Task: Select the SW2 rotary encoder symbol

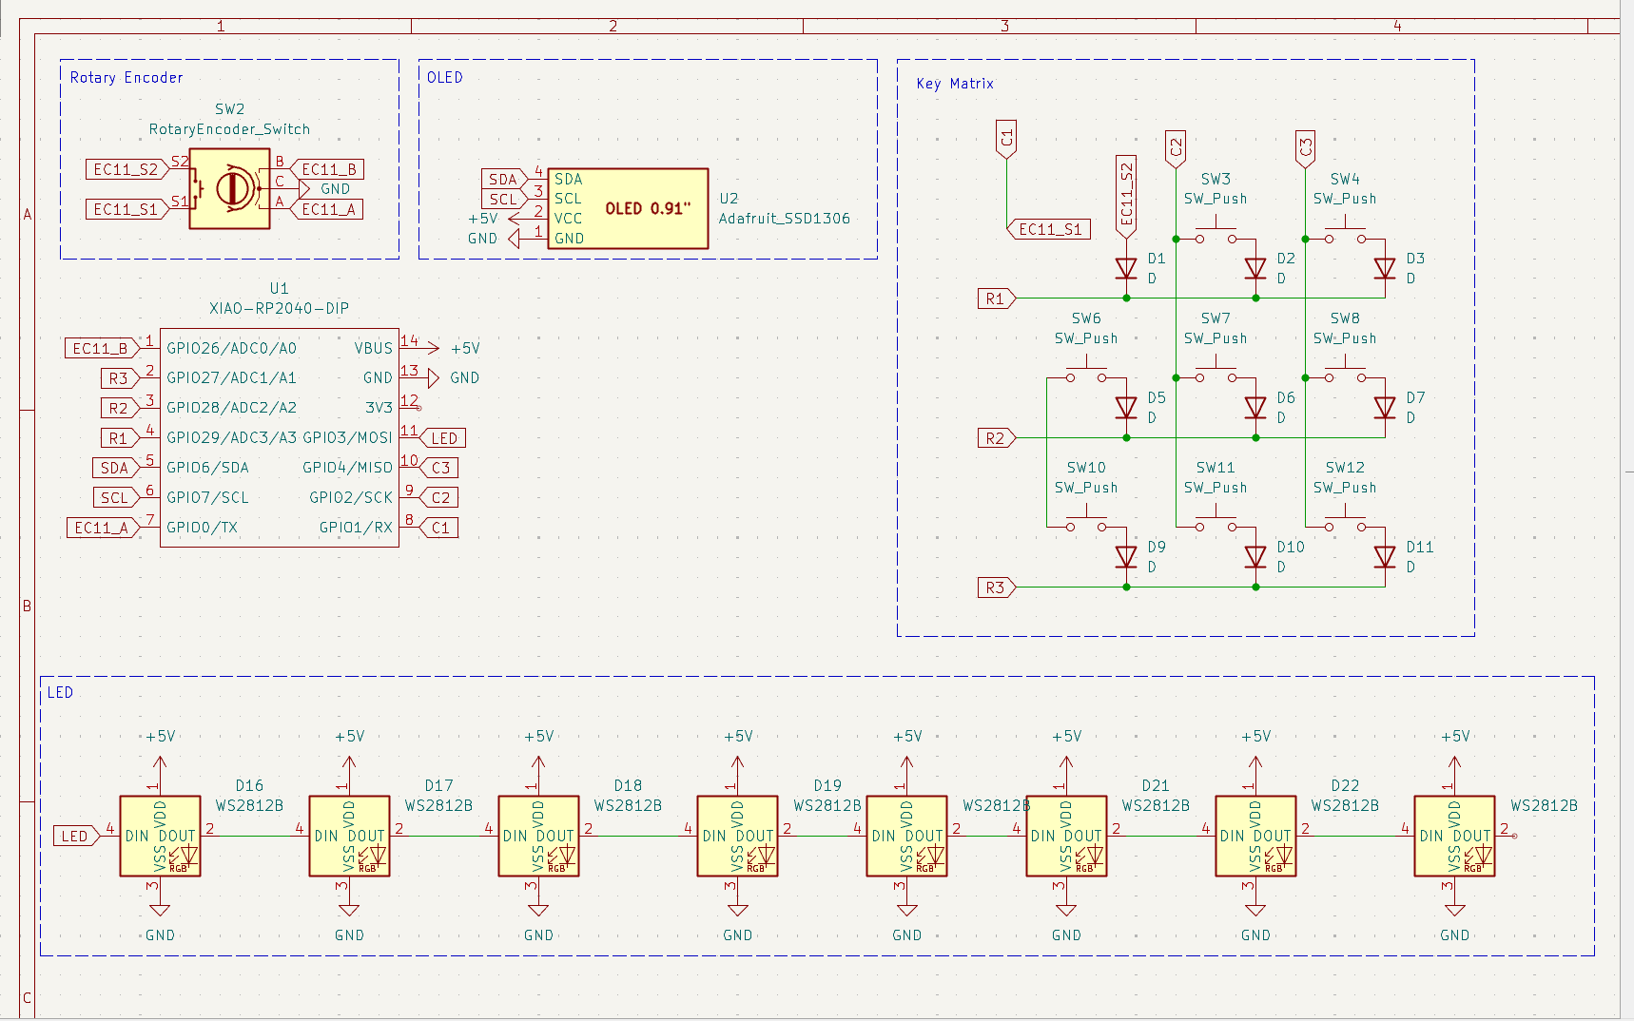Action: [229, 189]
